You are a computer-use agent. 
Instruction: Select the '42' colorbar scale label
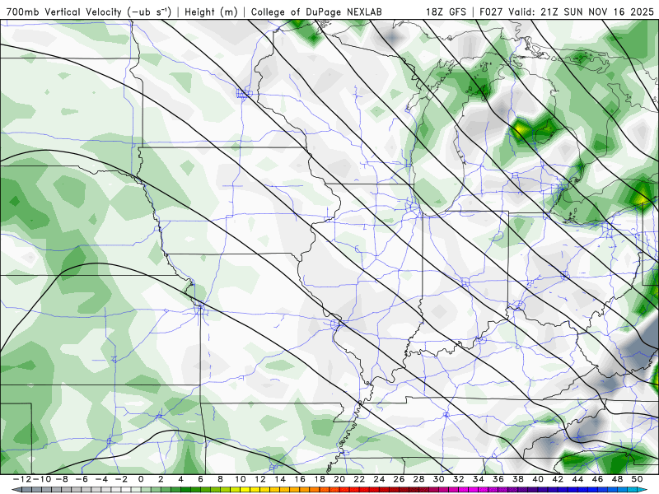point(558,479)
